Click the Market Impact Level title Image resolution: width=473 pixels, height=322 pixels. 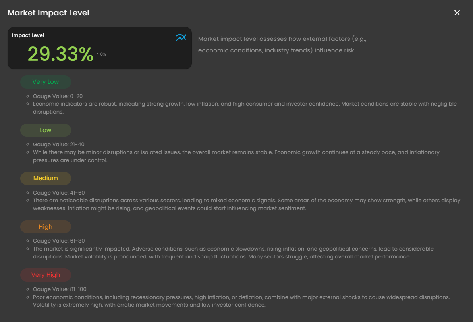pos(48,13)
